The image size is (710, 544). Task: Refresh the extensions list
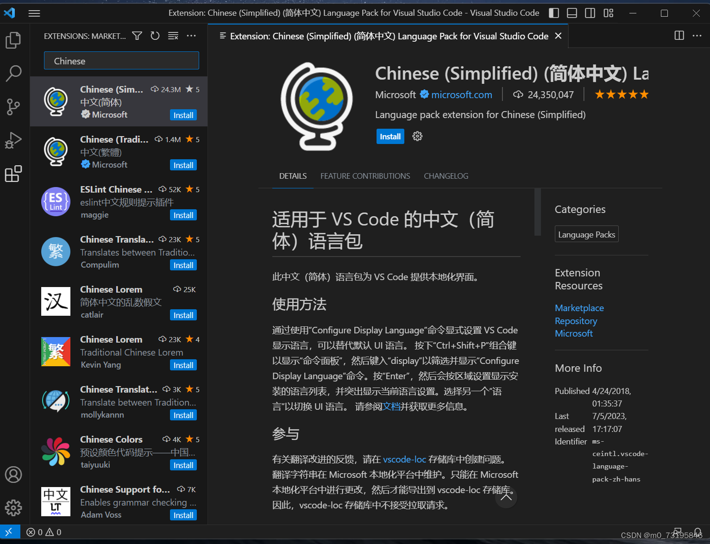tap(155, 36)
